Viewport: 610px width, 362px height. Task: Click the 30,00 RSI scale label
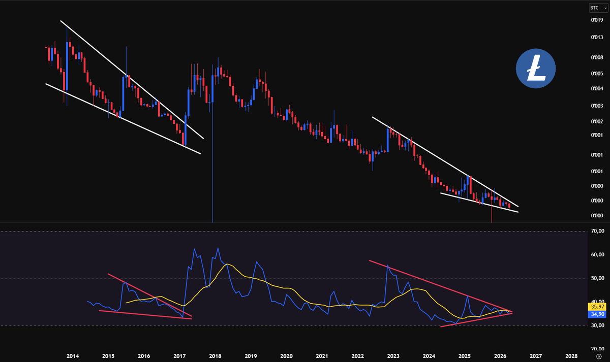point(597,325)
